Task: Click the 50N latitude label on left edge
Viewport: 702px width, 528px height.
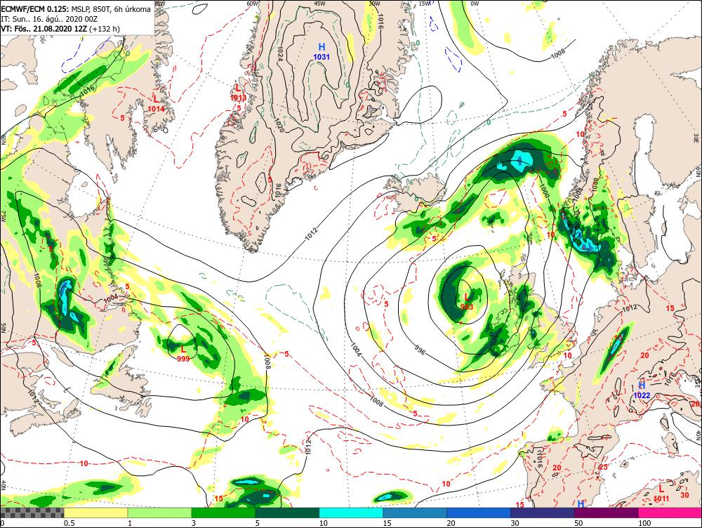Action: click(x=4, y=327)
